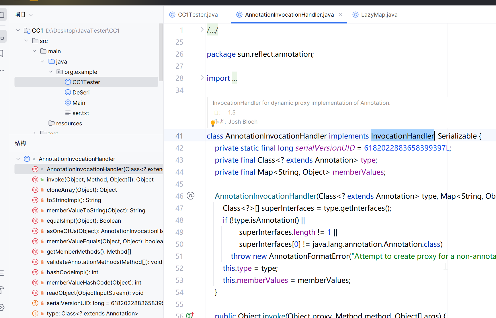
Task: Close the AnnotationInvocationHandler.java tab
Action: (x=341, y=15)
